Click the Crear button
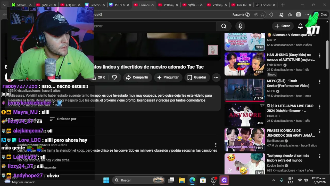 coord(282,26)
